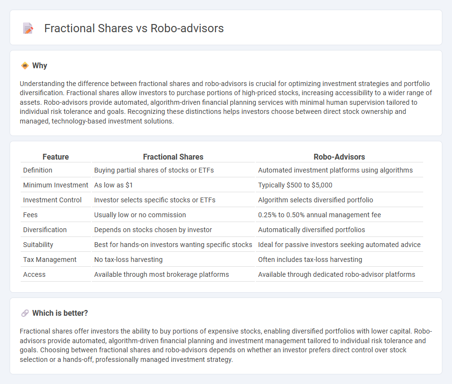Viewport: 452px width, 384px height.
Task: Click the 'Why' section heading
Action: tap(40, 66)
